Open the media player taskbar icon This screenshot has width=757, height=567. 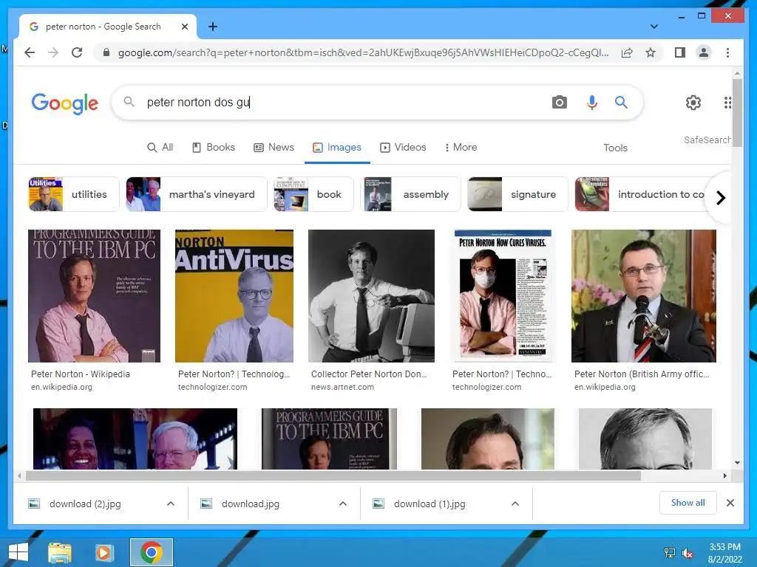(103, 552)
